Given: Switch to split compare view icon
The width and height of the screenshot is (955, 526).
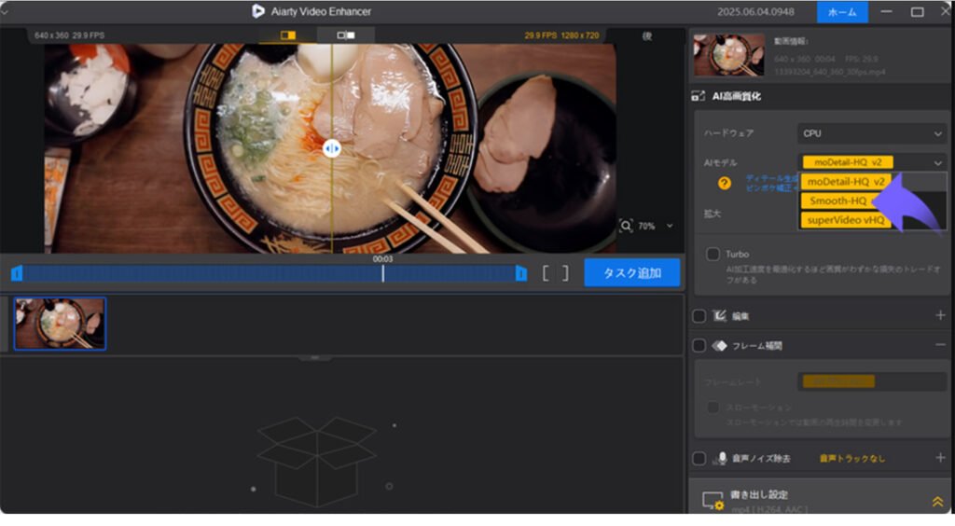Looking at the screenshot, I should tap(288, 35).
